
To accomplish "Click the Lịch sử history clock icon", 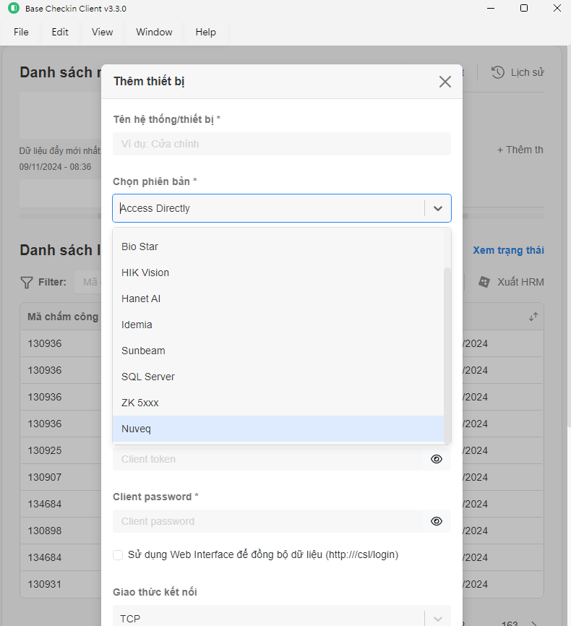I will coord(498,72).
